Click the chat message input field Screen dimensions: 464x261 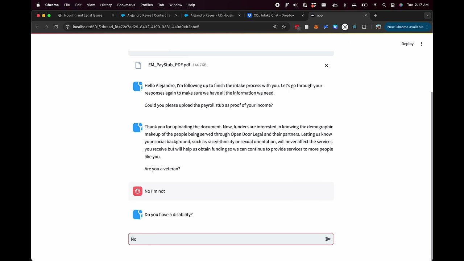tap(225, 239)
